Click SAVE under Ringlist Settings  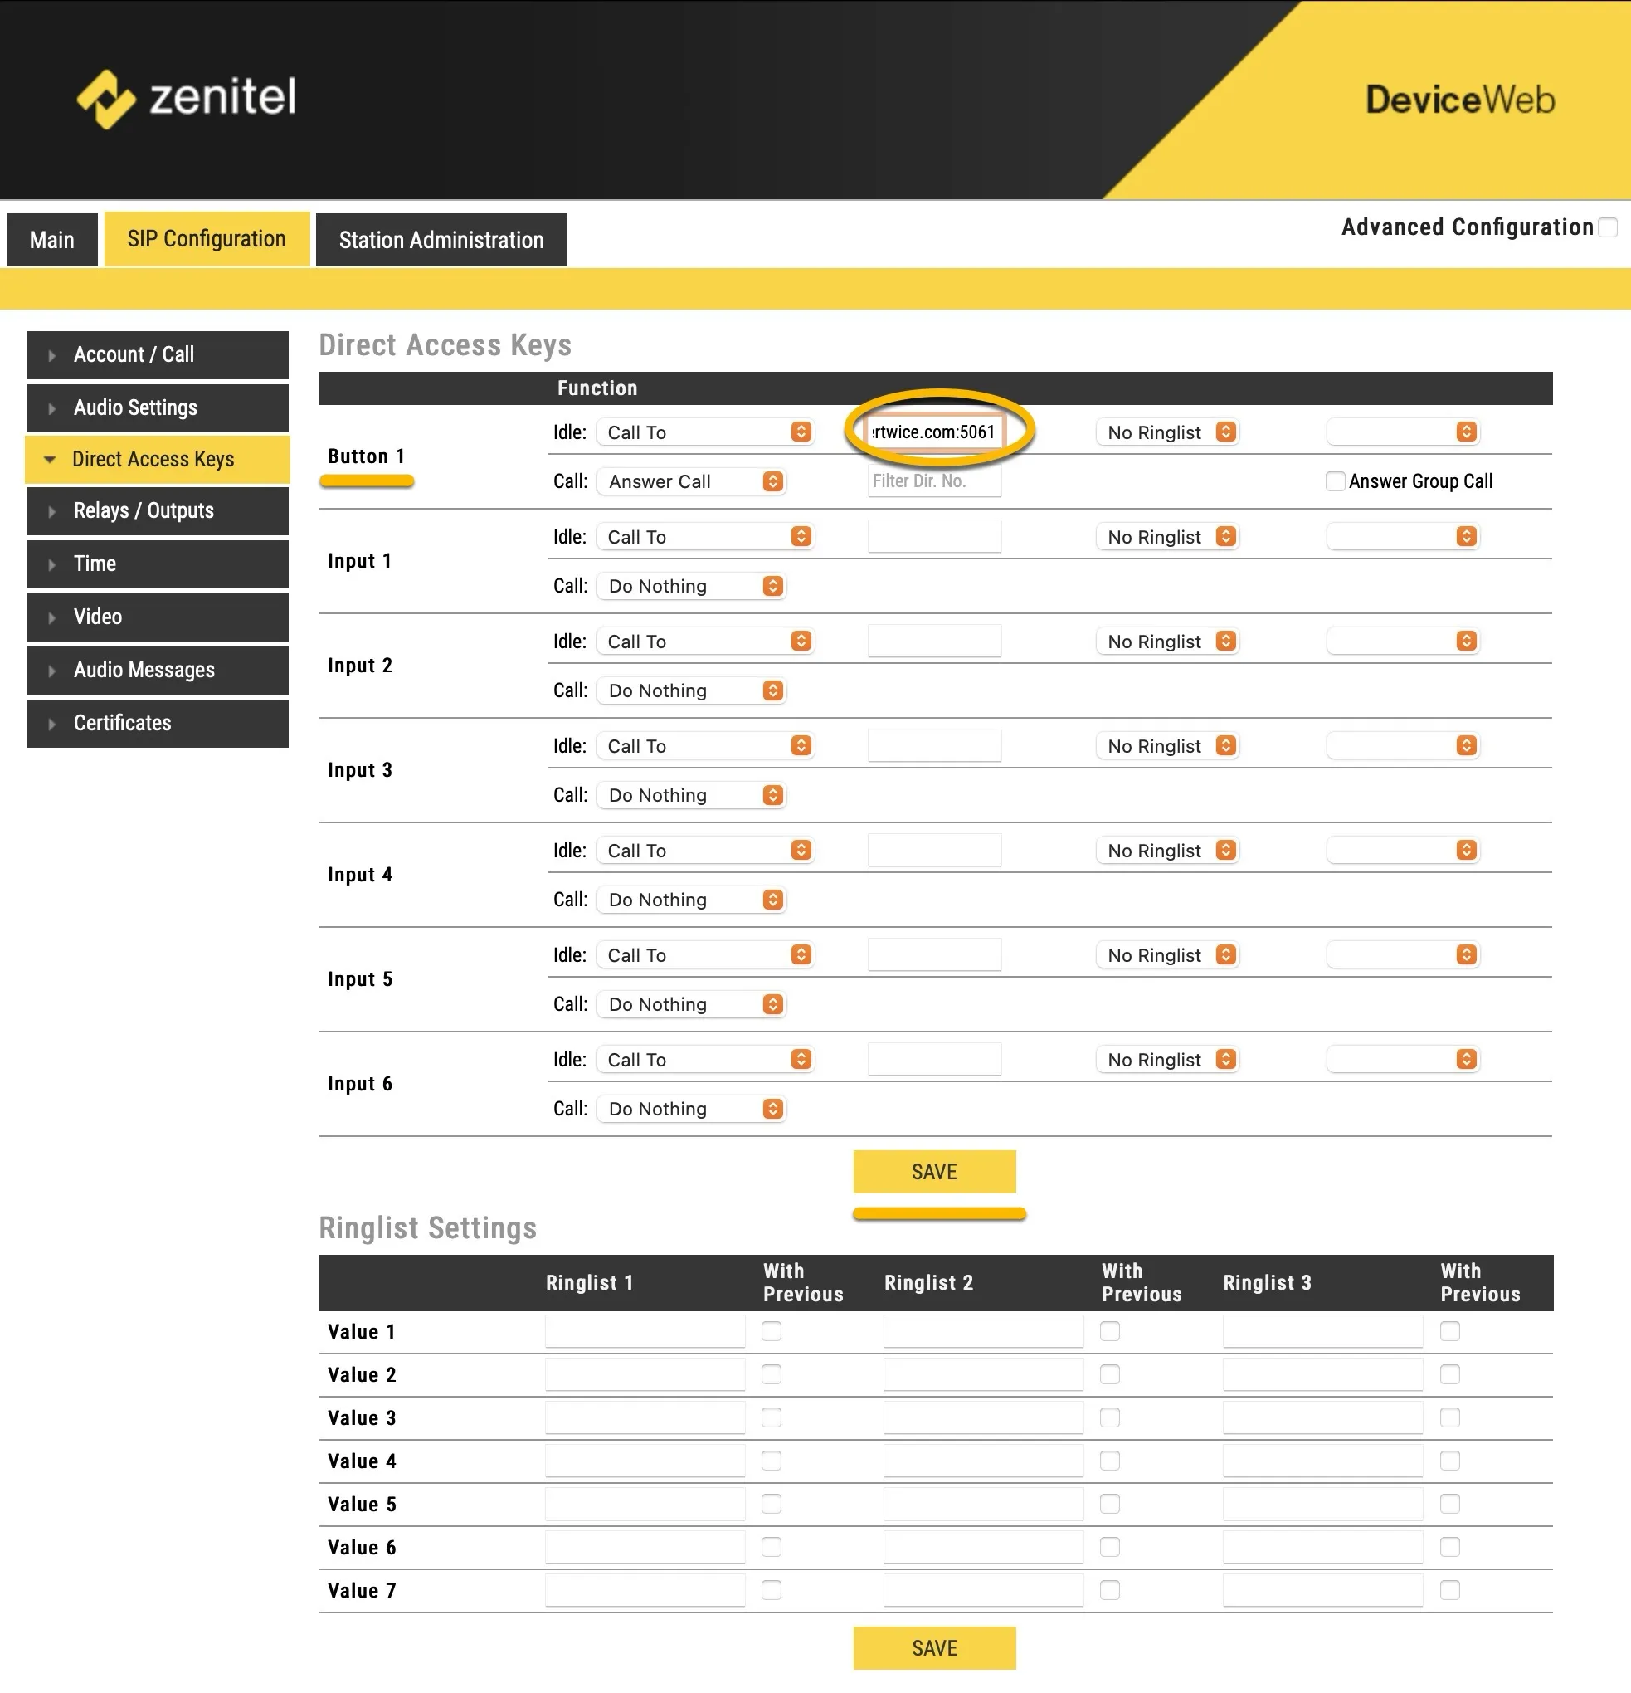coord(934,1648)
